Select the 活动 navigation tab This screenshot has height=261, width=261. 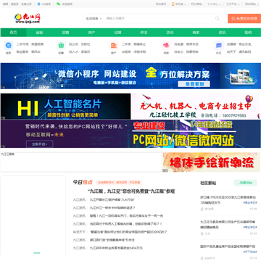pyautogui.click(x=170, y=33)
